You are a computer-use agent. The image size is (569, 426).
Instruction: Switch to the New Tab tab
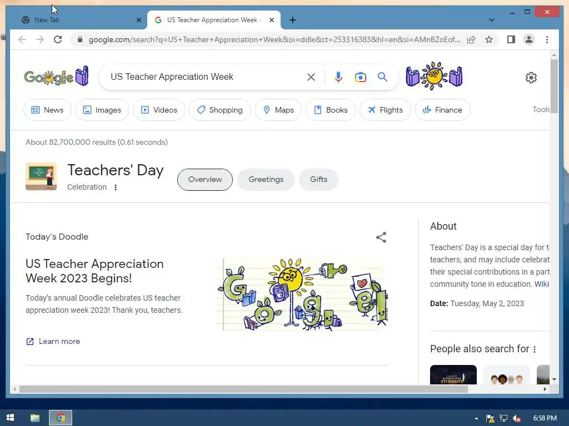(x=77, y=20)
